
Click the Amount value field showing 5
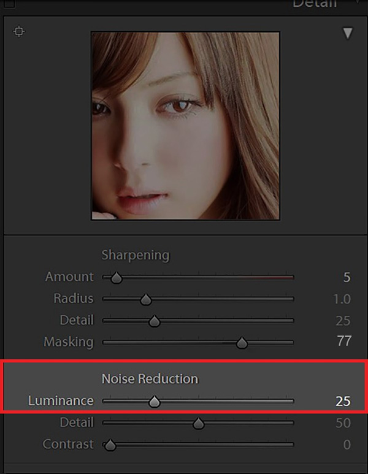click(x=347, y=277)
